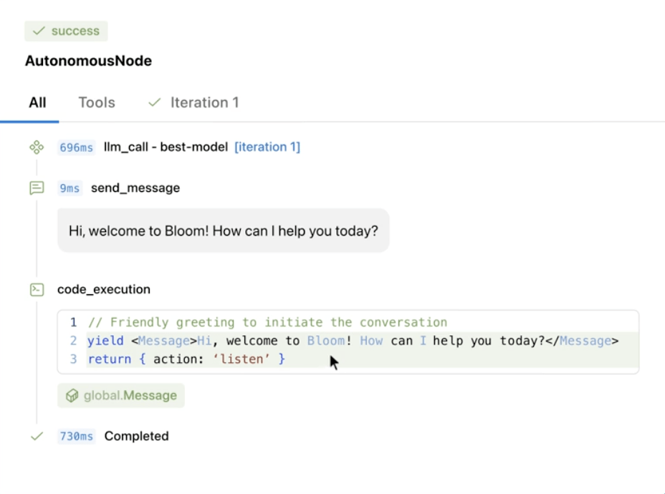Open the global.Message reference chip
The width and height of the screenshot is (665, 494).
tap(121, 396)
